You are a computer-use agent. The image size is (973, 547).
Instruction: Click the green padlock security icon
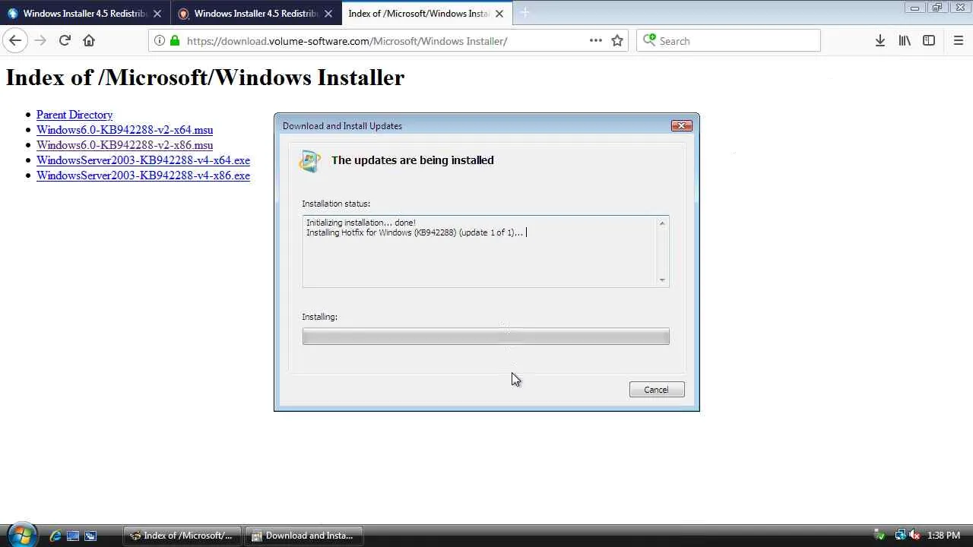175,40
